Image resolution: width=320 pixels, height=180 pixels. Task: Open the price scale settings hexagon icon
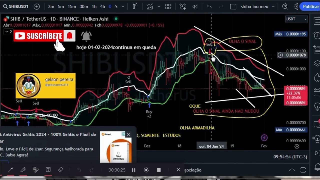coord(297,146)
